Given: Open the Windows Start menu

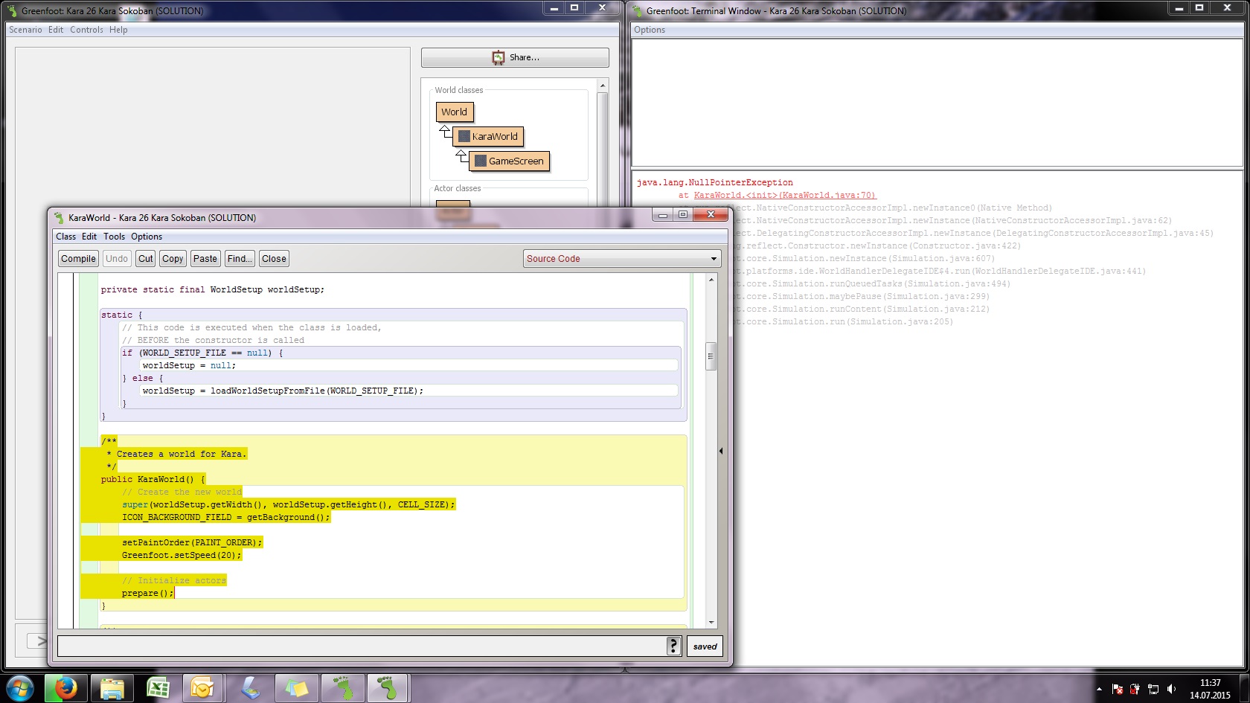Looking at the screenshot, I should pyautogui.click(x=19, y=689).
